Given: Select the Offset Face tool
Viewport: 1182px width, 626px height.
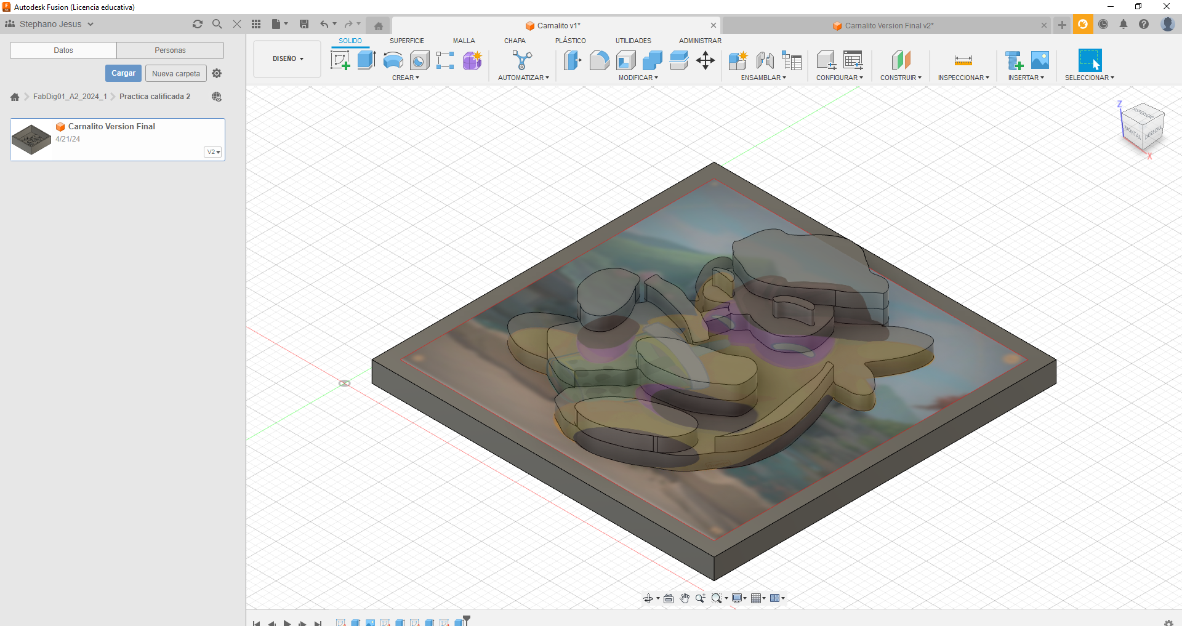Looking at the screenshot, I should point(678,60).
